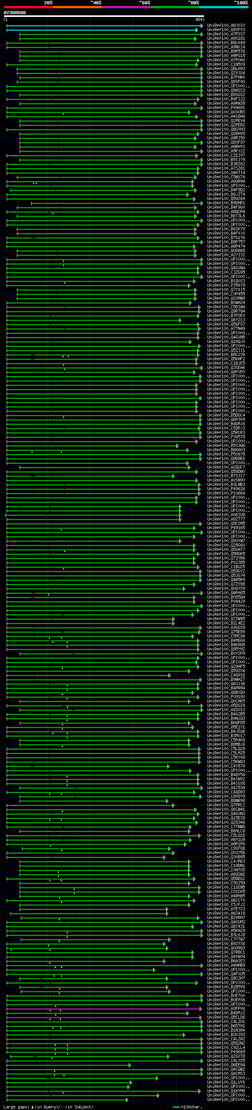The width and height of the screenshot is (252, 1110).
Task: Select hit label UniRef100_Q7Y1I5
Action: point(226,289)
